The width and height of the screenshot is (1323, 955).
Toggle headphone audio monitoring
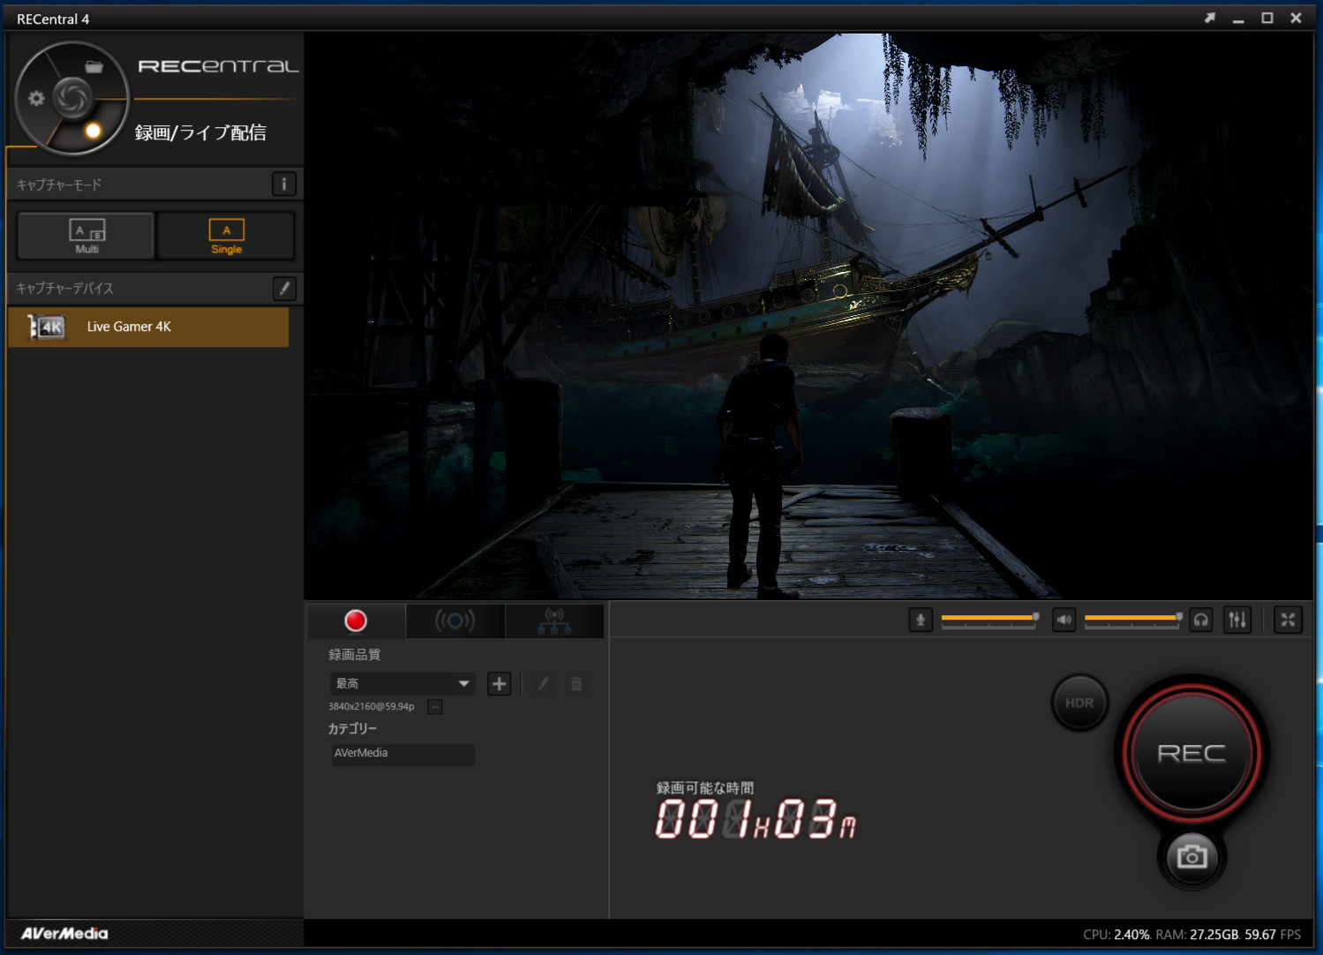click(x=1200, y=620)
